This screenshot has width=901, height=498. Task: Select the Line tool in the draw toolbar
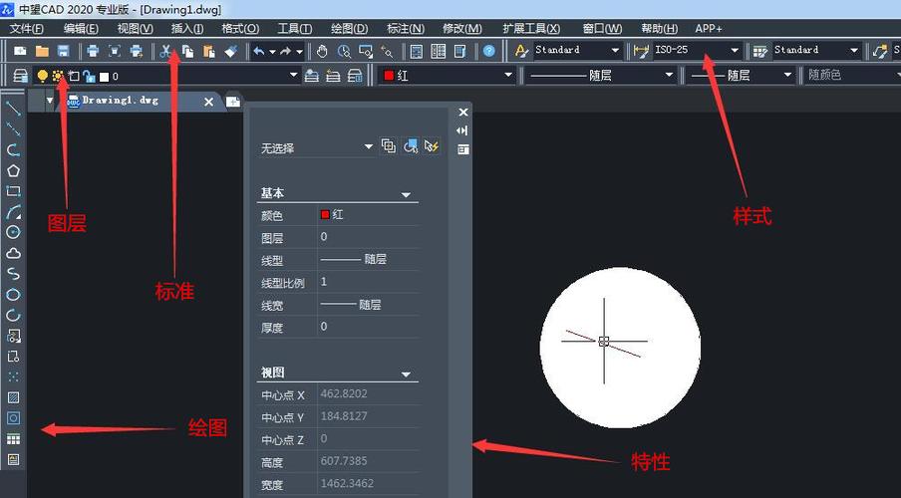13,108
